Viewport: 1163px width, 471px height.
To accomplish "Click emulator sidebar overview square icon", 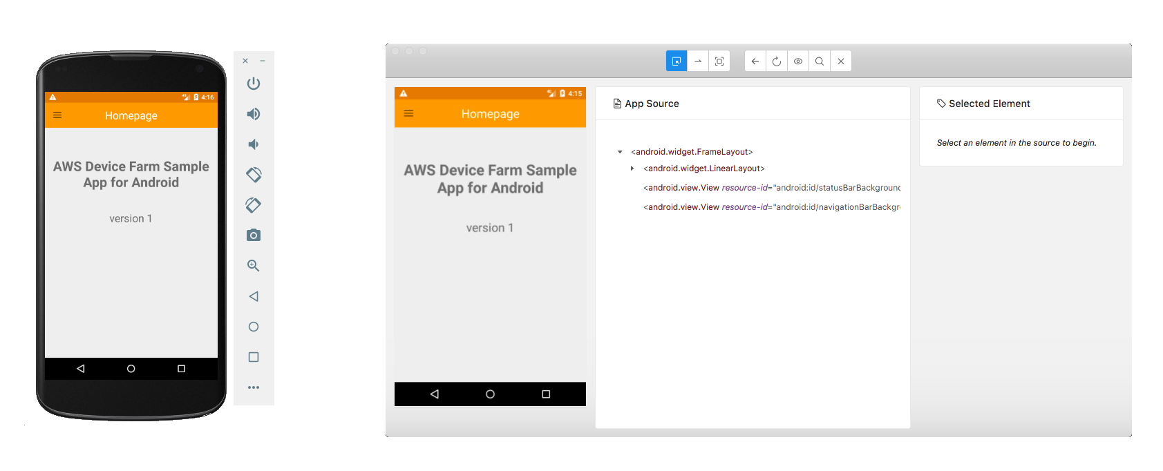I will [x=254, y=357].
